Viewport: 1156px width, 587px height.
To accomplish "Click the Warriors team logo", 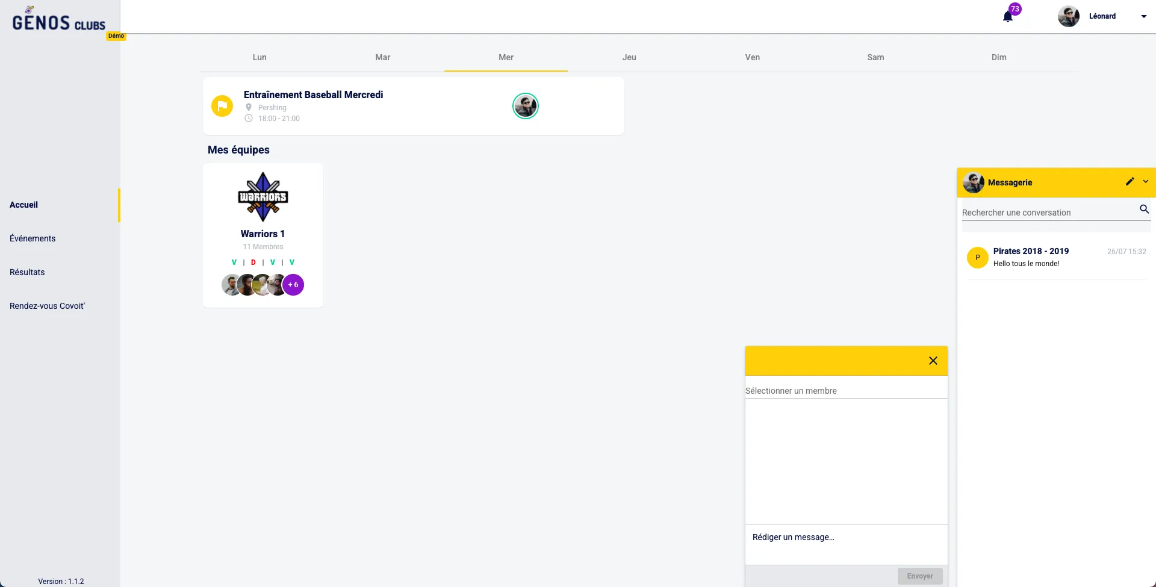I will point(263,197).
